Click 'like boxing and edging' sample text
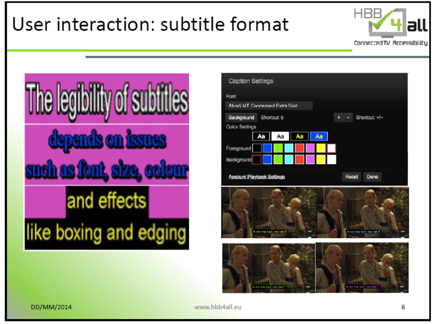Viewport: 436px width, 324px height. tap(106, 233)
